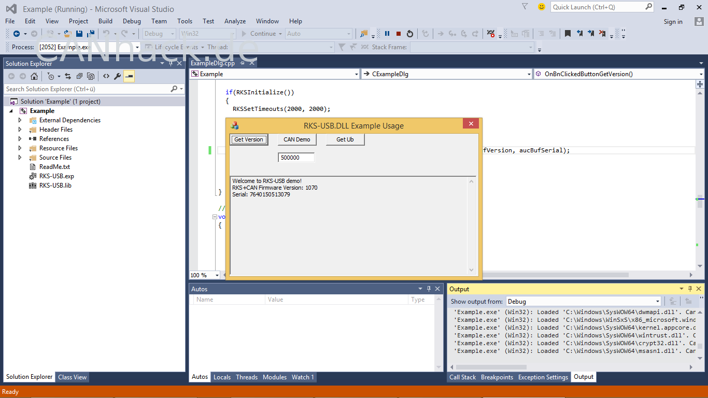Viewport: 708px width, 398px height.
Task: Expand the Header Files folder
Action: (x=20, y=130)
